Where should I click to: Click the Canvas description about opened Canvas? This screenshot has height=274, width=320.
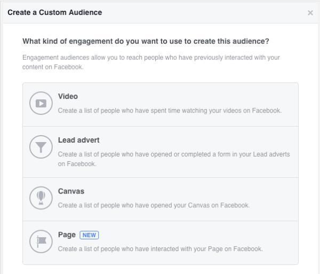click(x=154, y=205)
